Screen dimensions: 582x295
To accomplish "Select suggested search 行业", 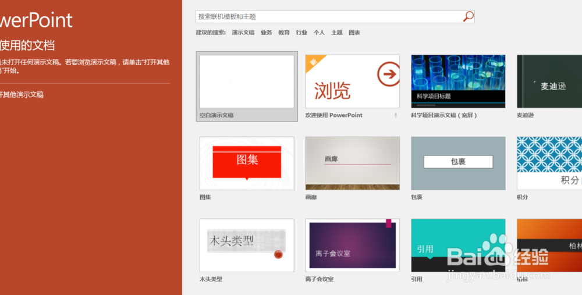I will coord(301,33).
